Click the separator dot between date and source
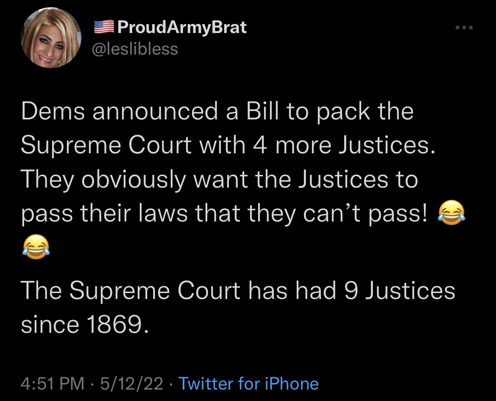 (x=173, y=384)
